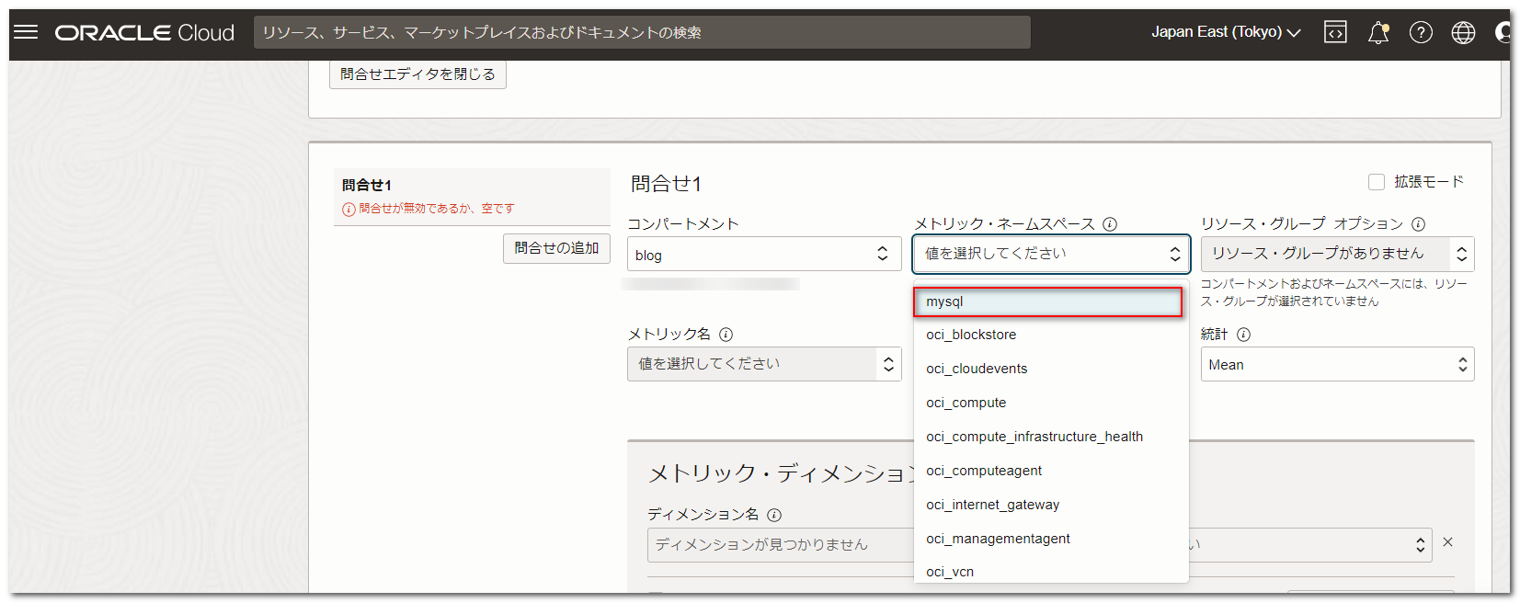Click the 問合せが無効であるか、空です warning text

click(437, 209)
